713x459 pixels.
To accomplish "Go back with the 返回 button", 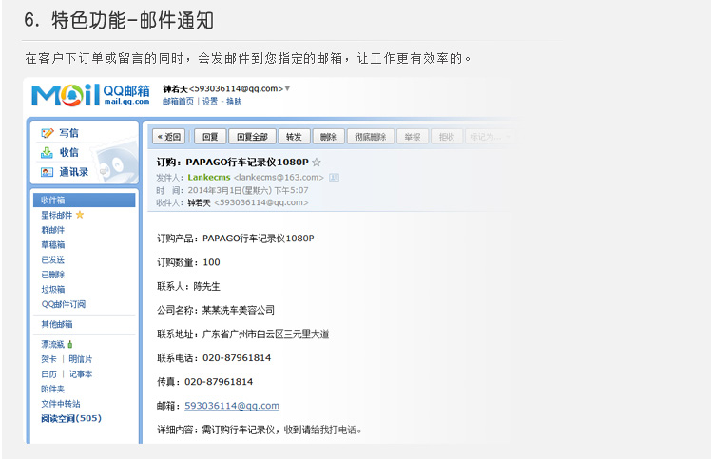I will click(x=168, y=137).
